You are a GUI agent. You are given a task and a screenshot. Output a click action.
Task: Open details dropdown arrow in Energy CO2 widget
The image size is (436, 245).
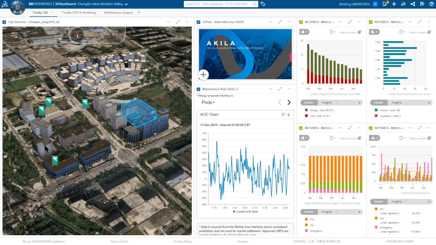coord(359,103)
